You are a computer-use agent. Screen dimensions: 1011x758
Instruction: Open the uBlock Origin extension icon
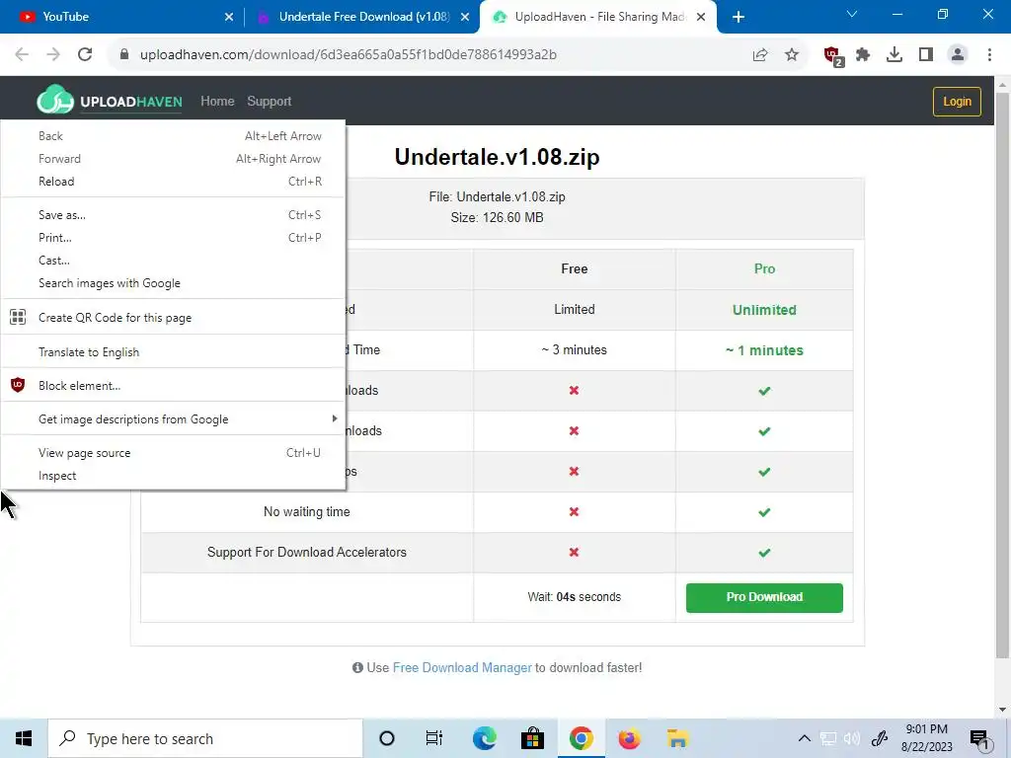[x=833, y=56]
